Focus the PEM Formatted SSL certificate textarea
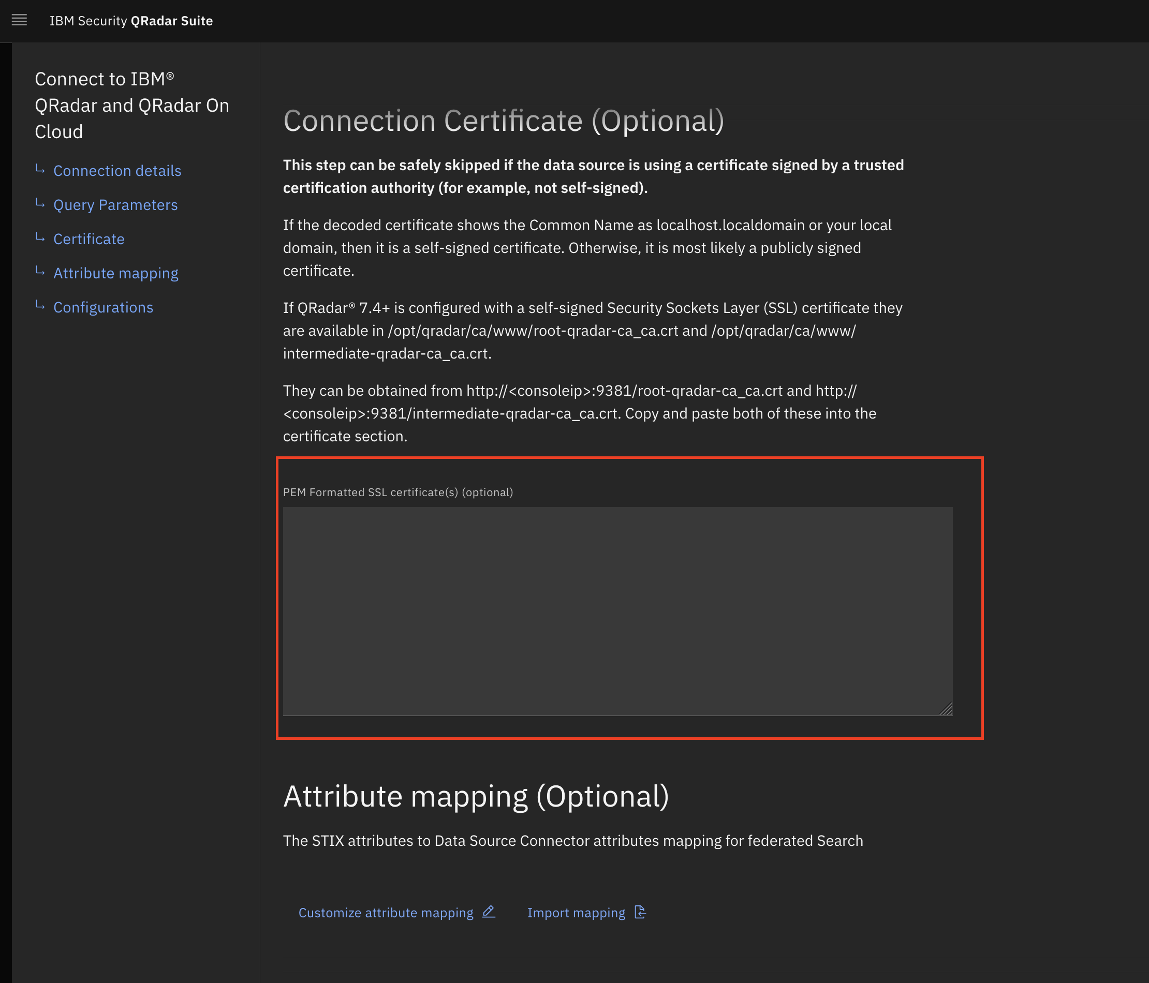 [x=617, y=610]
